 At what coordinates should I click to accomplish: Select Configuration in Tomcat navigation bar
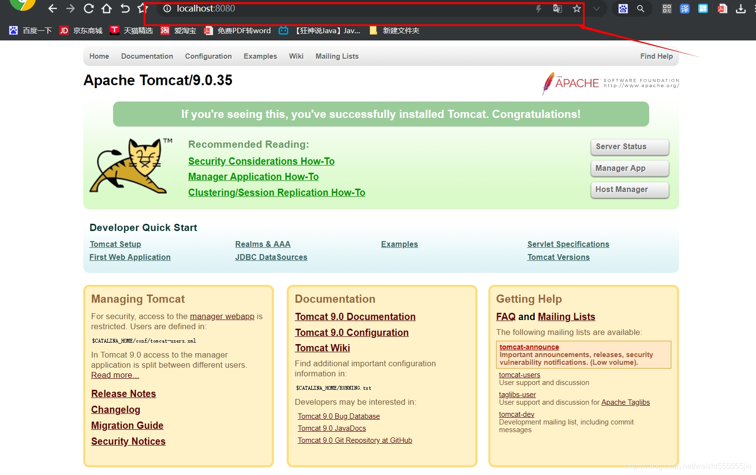pos(208,56)
